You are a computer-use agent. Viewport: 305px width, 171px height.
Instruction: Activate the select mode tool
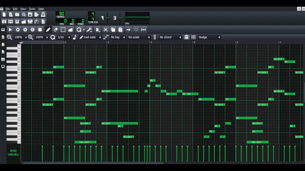[x=63, y=30]
